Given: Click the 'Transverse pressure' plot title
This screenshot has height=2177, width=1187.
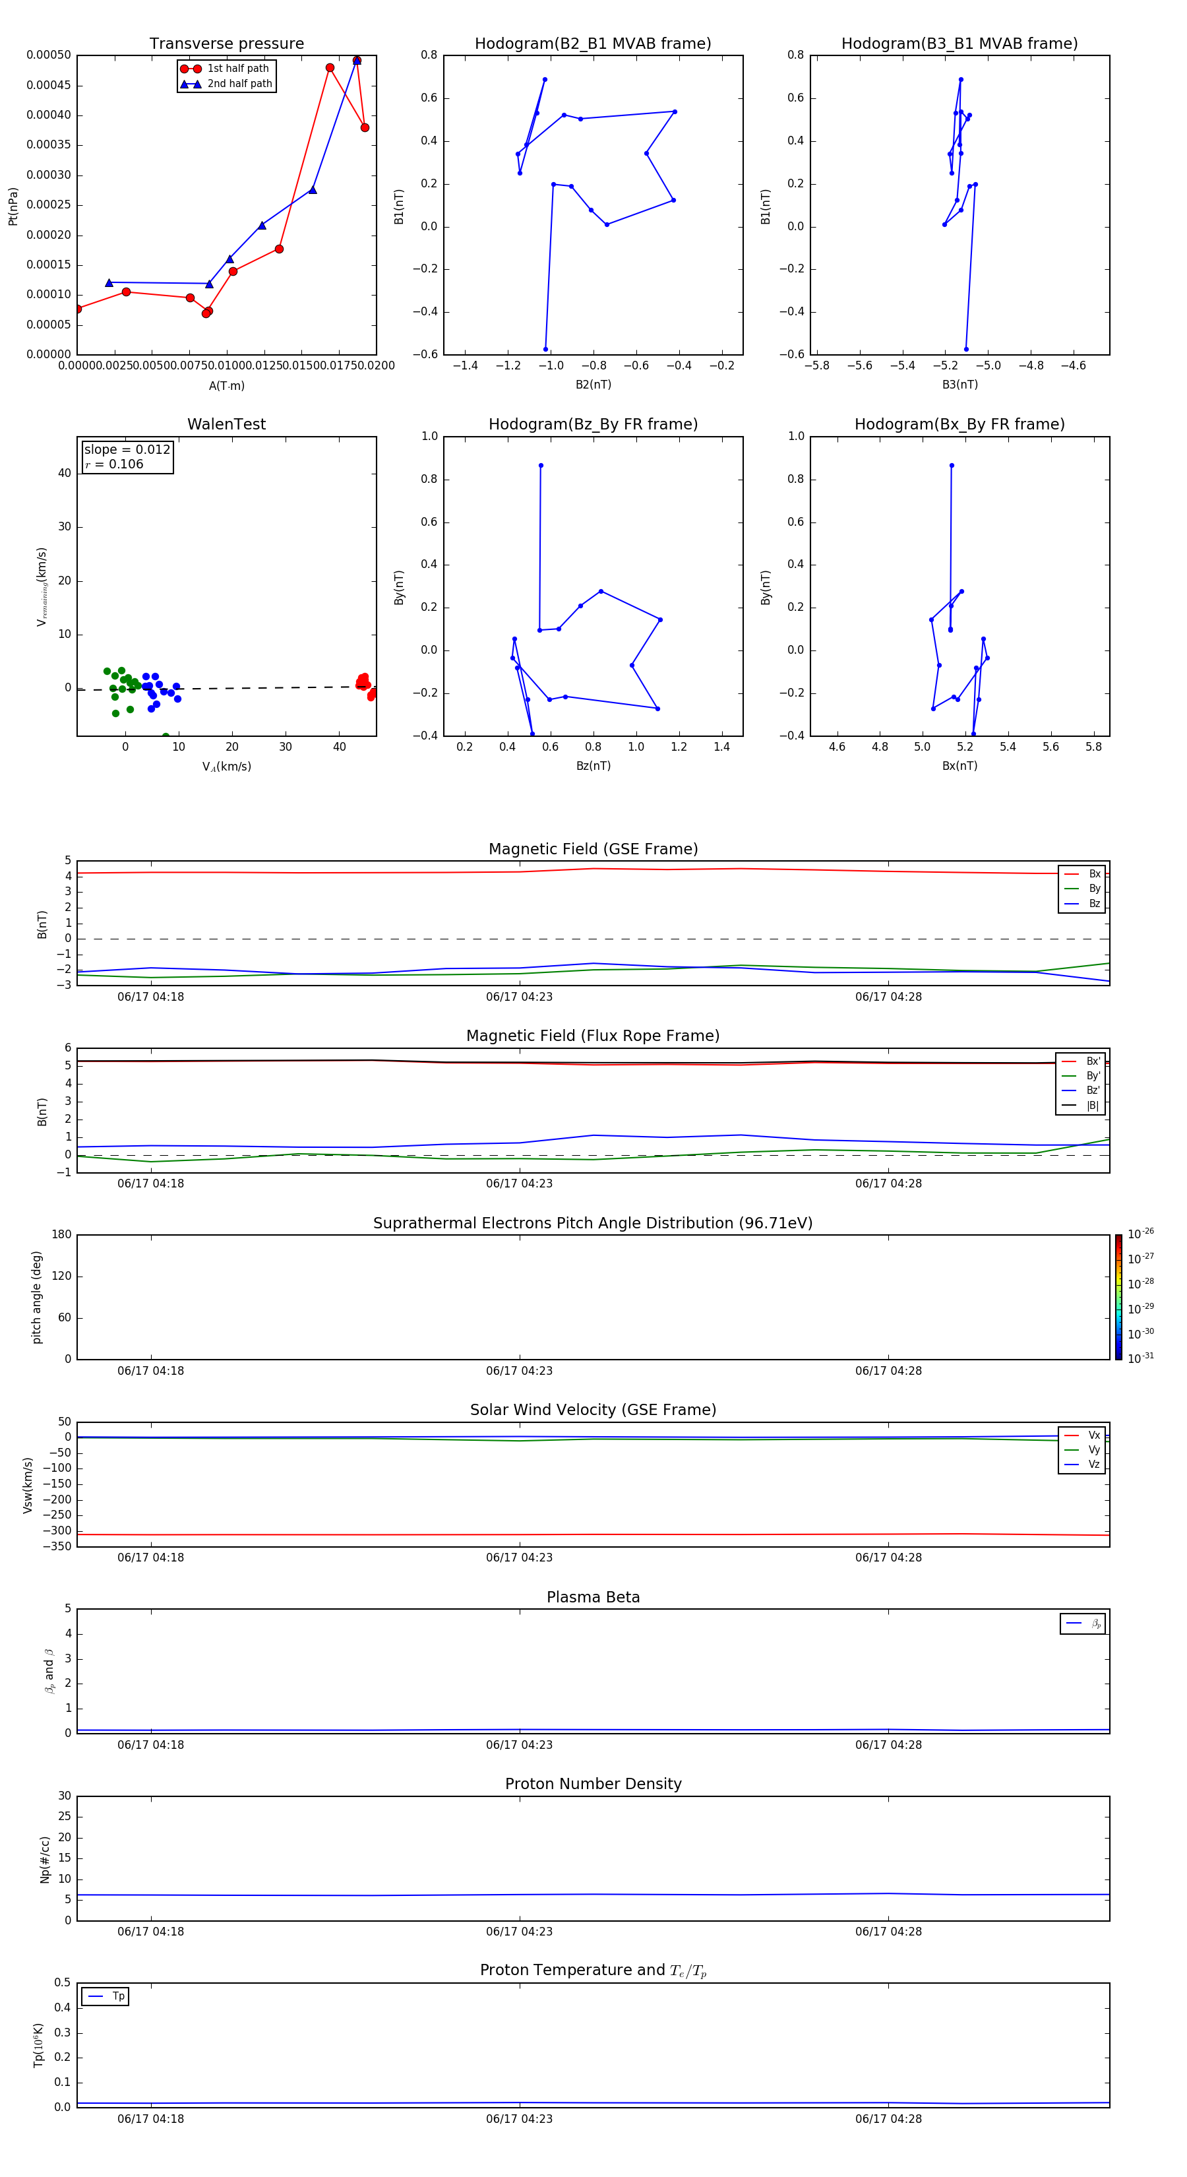Looking at the screenshot, I should click(x=226, y=44).
